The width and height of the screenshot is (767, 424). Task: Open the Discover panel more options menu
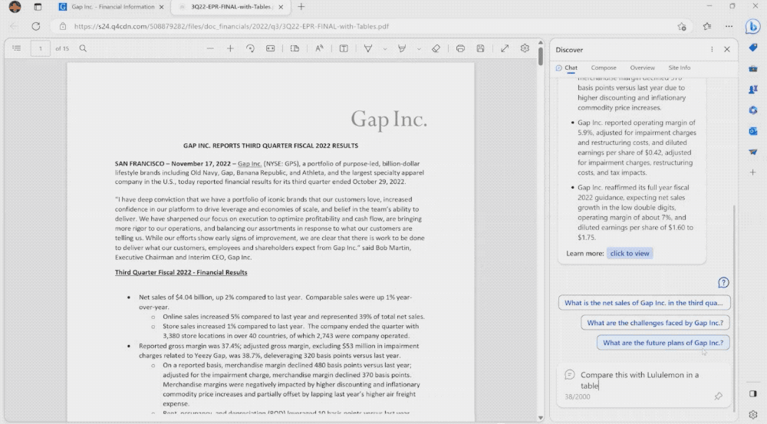(712, 49)
